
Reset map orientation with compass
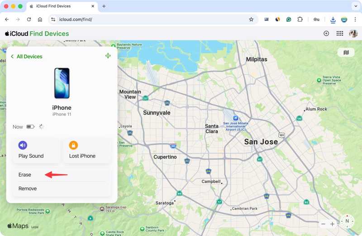[347, 221]
